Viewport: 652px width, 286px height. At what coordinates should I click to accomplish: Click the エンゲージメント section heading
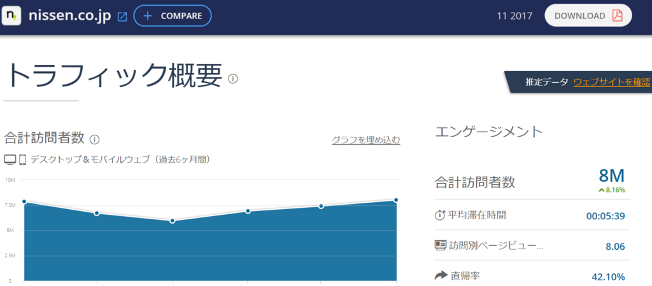tap(489, 132)
